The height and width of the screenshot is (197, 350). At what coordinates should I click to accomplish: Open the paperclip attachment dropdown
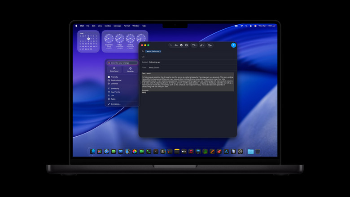tap(202, 45)
